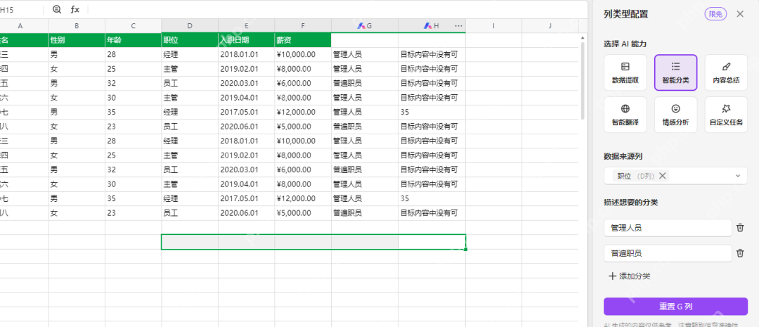Delete the 普通职员 category
Image resolution: width=759 pixels, height=327 pixels.
coord(740,253)
